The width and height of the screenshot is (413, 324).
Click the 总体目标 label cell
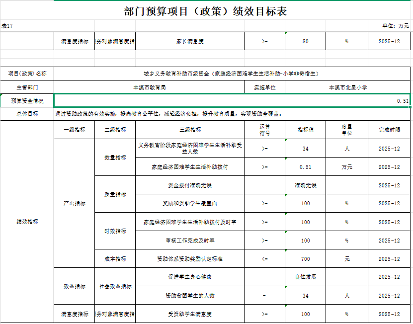tap(27, 114)
